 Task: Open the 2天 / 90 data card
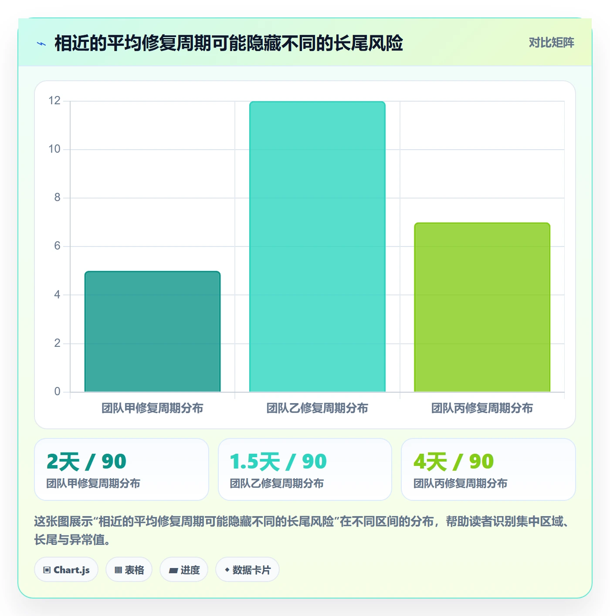pyautogui.click(x=122, y=469)
